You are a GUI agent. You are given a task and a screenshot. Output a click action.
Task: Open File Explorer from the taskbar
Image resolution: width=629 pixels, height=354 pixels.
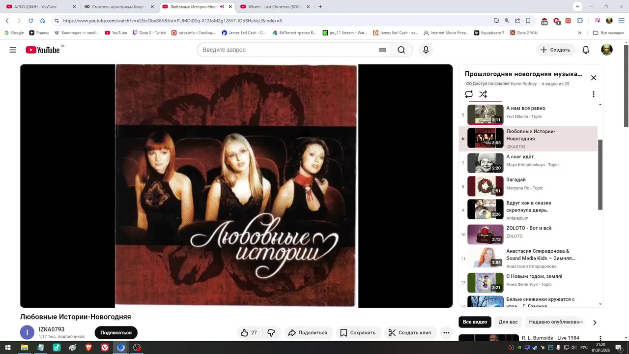tap(24, 347)
